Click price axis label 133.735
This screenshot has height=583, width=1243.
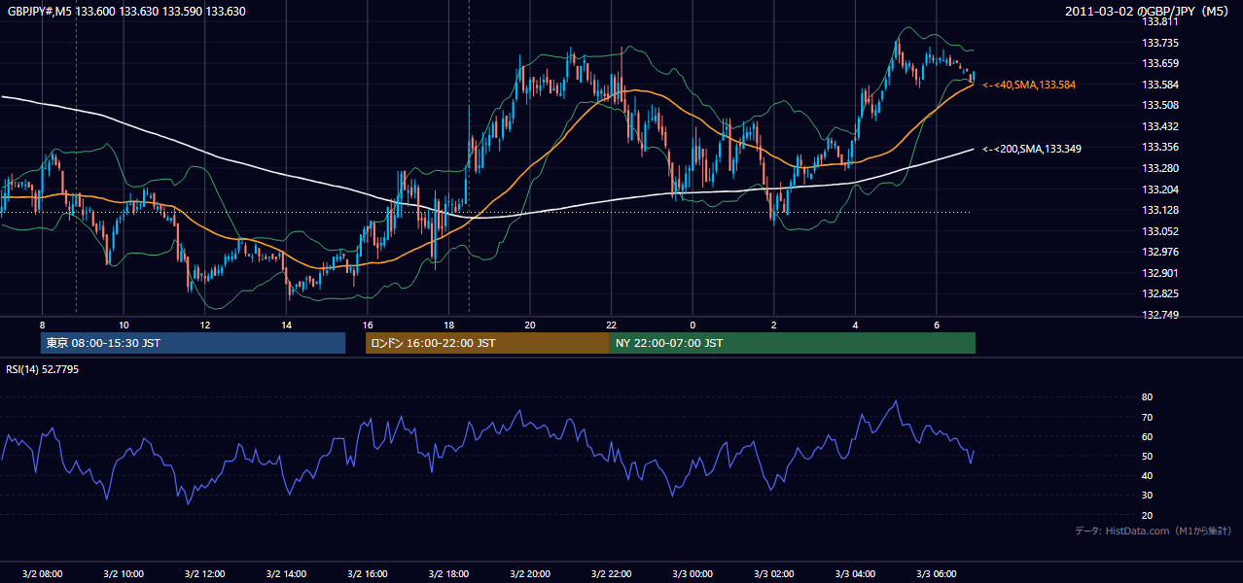click(x=1159, y=43)
